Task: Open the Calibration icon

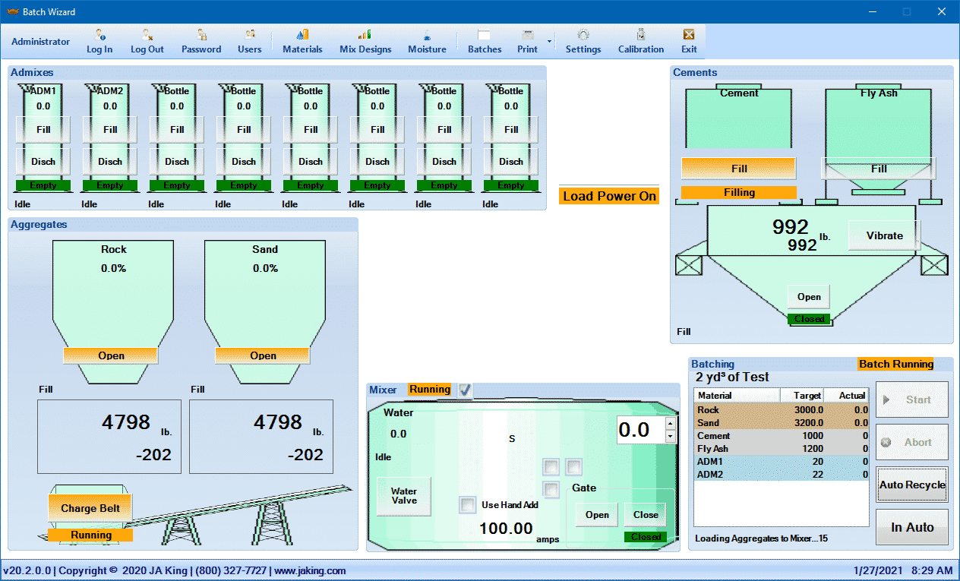Action: 640,41
